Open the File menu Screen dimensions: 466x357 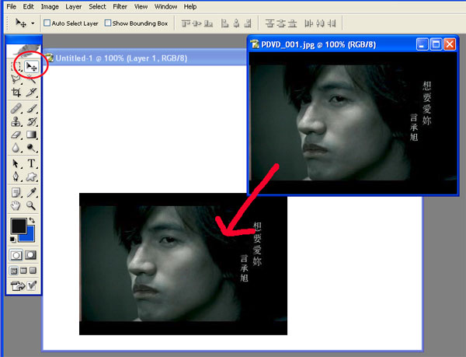12,6
